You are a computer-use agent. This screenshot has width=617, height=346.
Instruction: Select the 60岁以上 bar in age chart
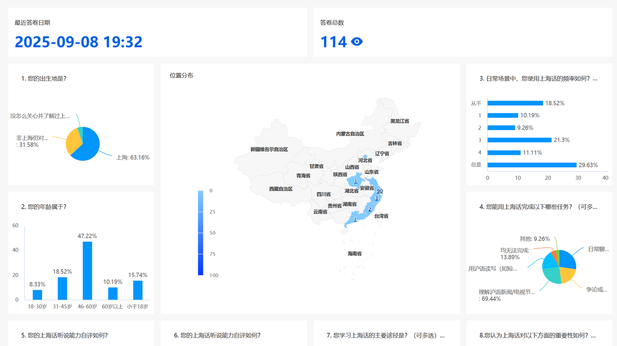(x=113, y=294)
